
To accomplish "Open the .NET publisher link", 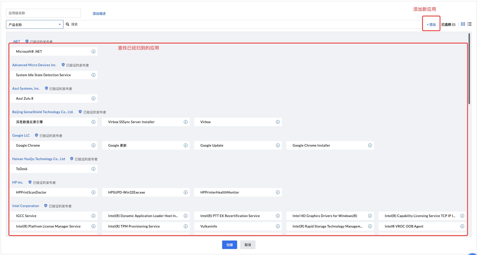I will coord(16,41).
